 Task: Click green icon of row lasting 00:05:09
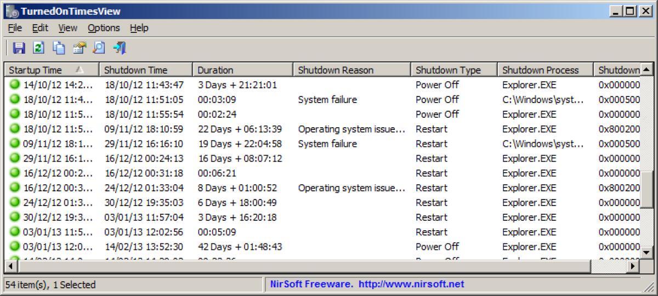(x=15, y=232)
